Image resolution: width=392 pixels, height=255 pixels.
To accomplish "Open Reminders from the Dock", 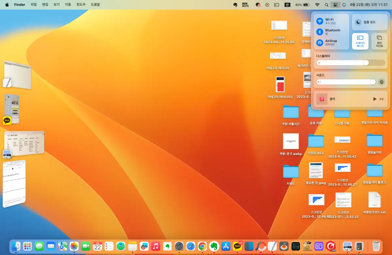I will (109, 246).
